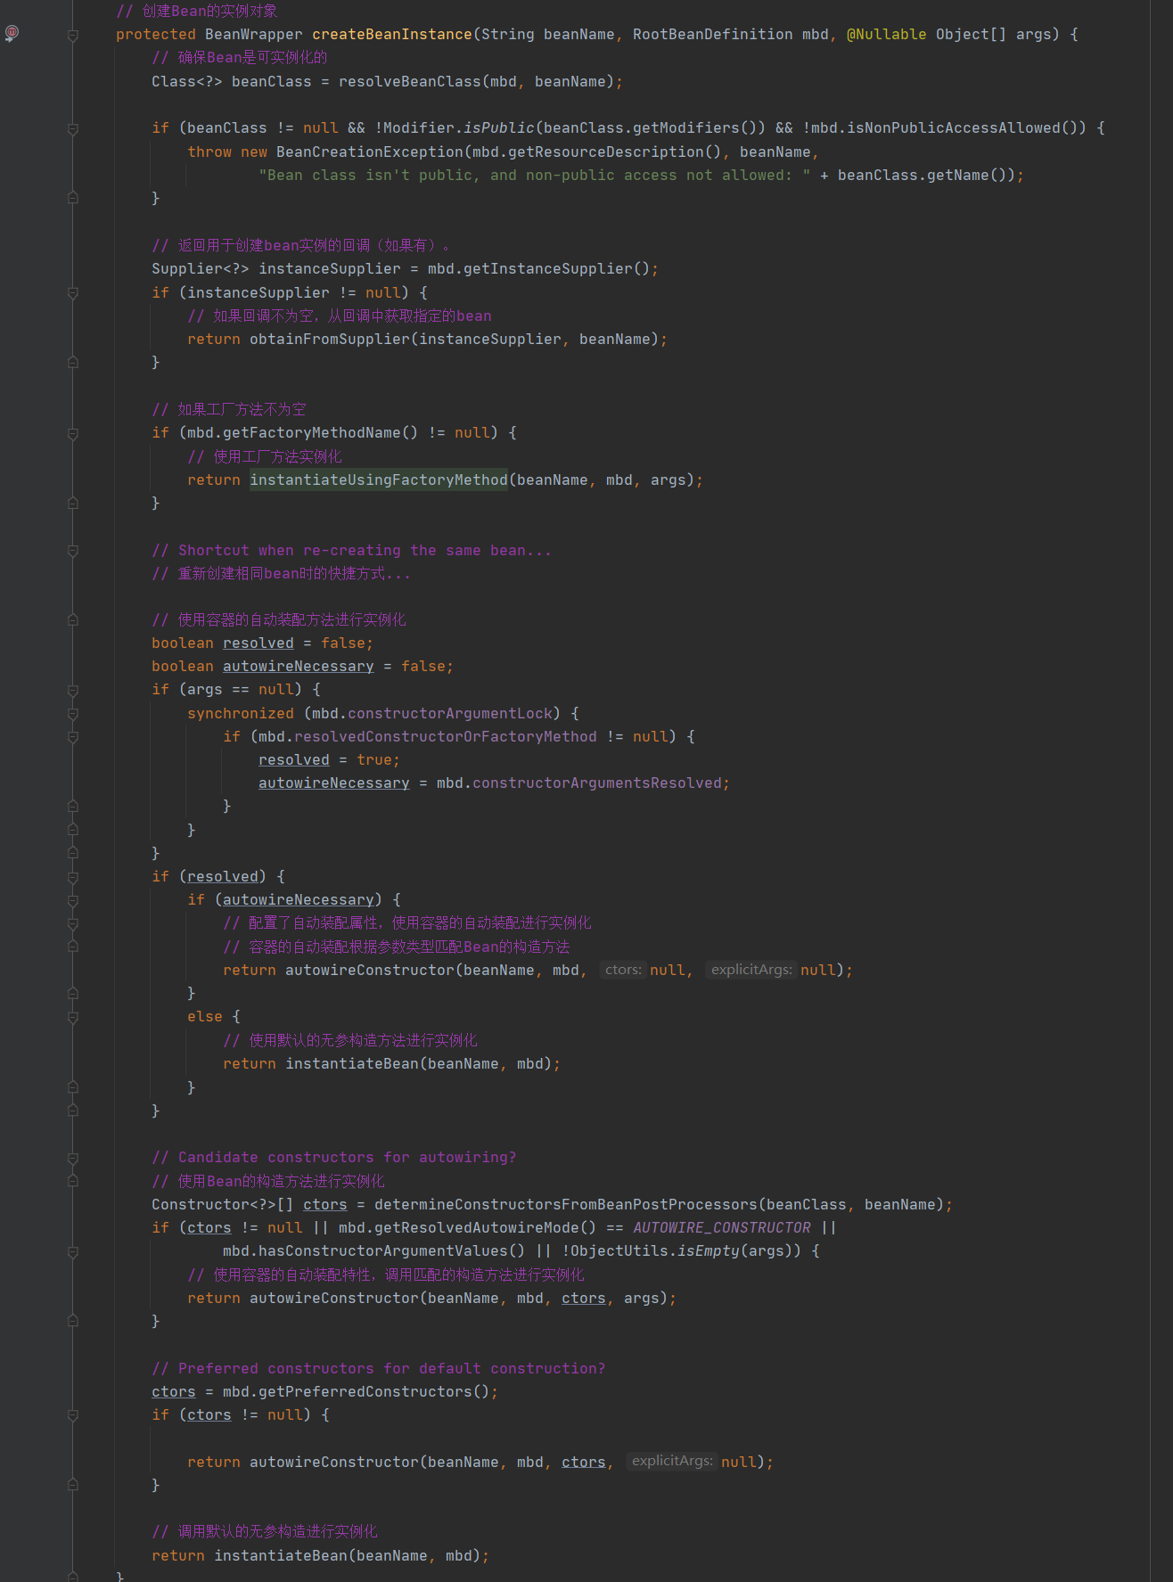Click the '// 创建Bean的实例对象' comment
Image resolution: width=1173 pixels, height=1582 pixels.
[196, 11]
